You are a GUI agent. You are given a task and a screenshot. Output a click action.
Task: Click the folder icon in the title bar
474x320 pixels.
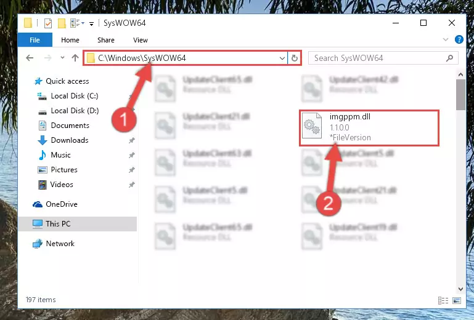point(28,23)
